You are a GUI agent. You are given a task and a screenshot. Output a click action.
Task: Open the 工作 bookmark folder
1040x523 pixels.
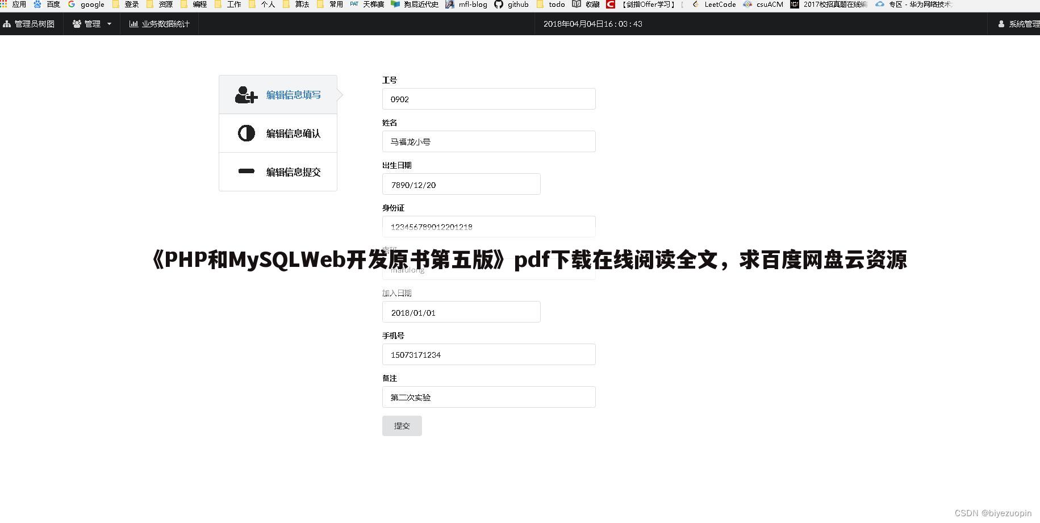228,5
